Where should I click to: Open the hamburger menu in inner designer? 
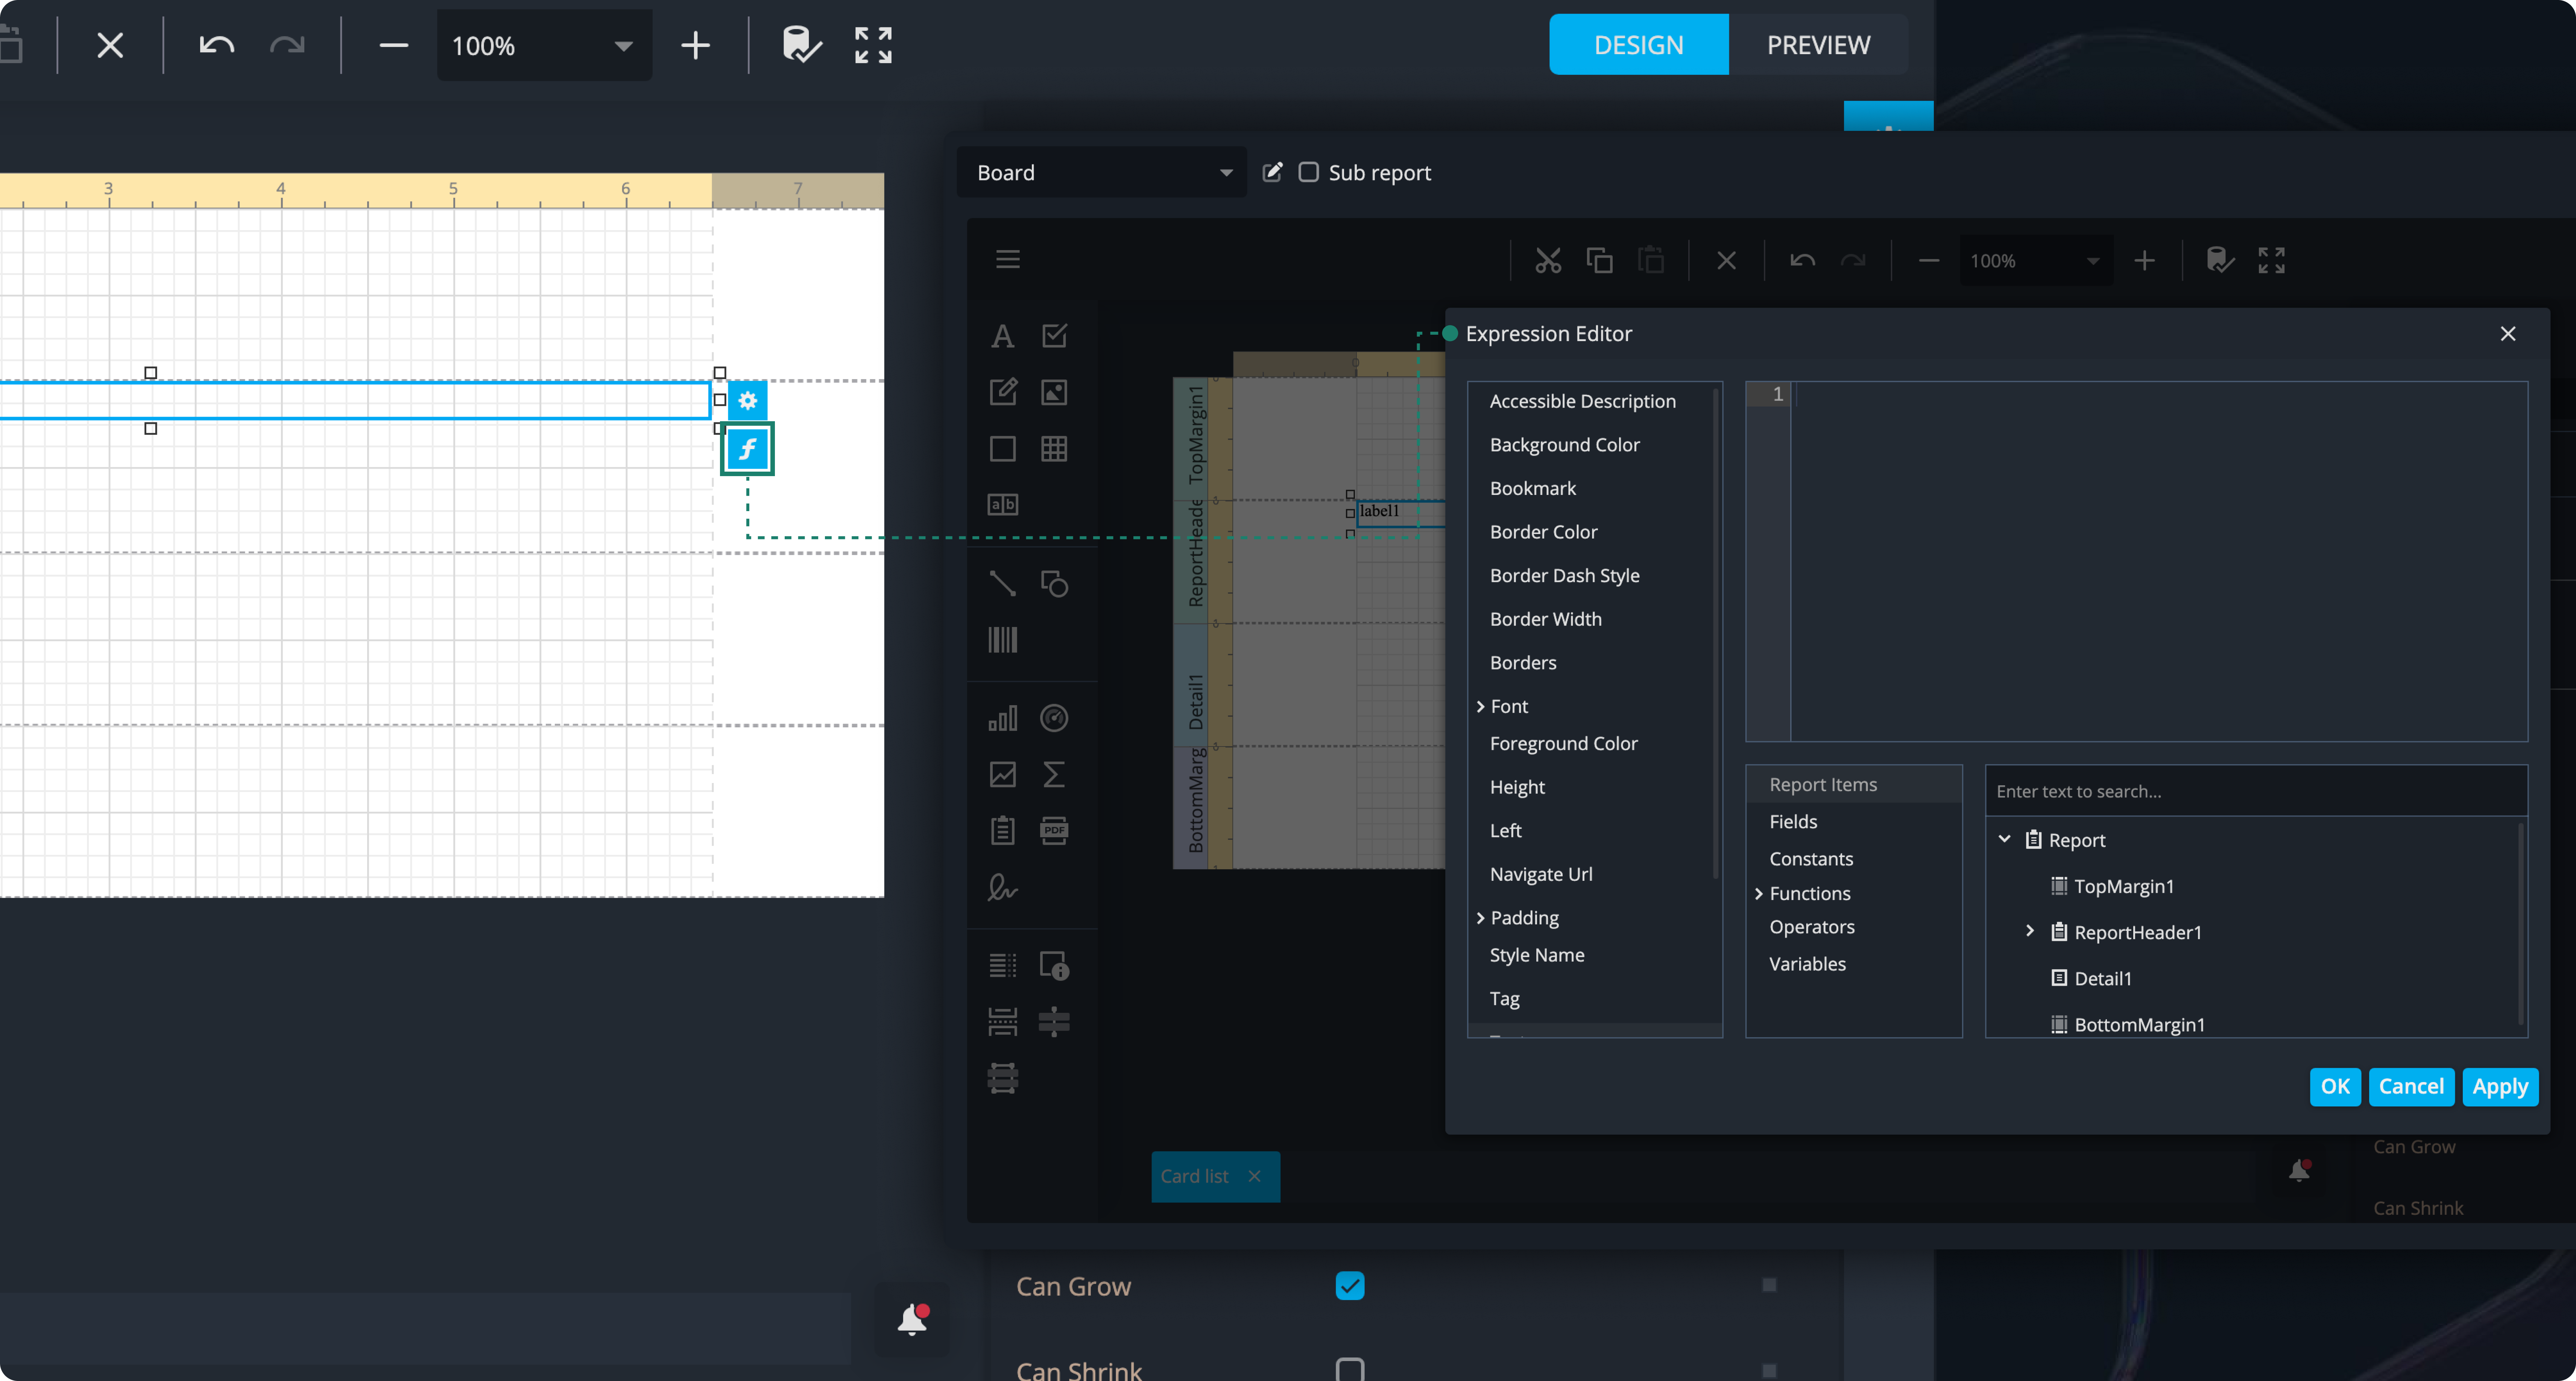click(1008, 260)
